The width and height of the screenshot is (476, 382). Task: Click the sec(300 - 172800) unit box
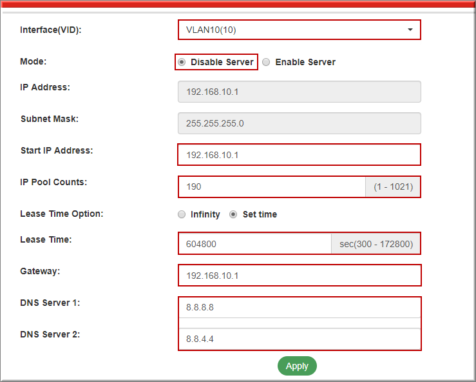[x=376, y=244]
